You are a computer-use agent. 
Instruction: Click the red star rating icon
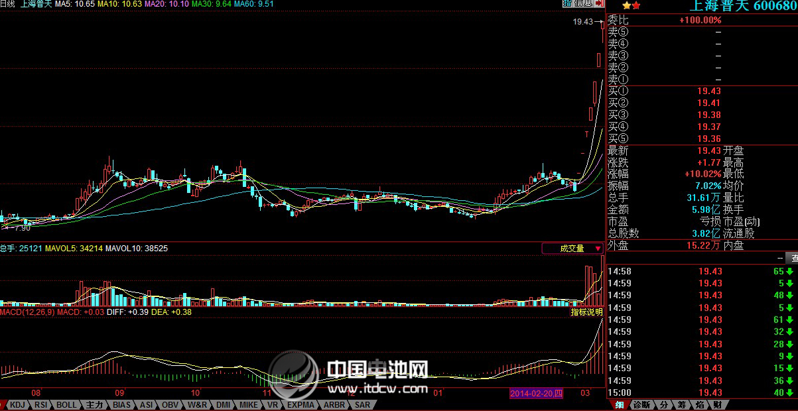tap(636, 5)
